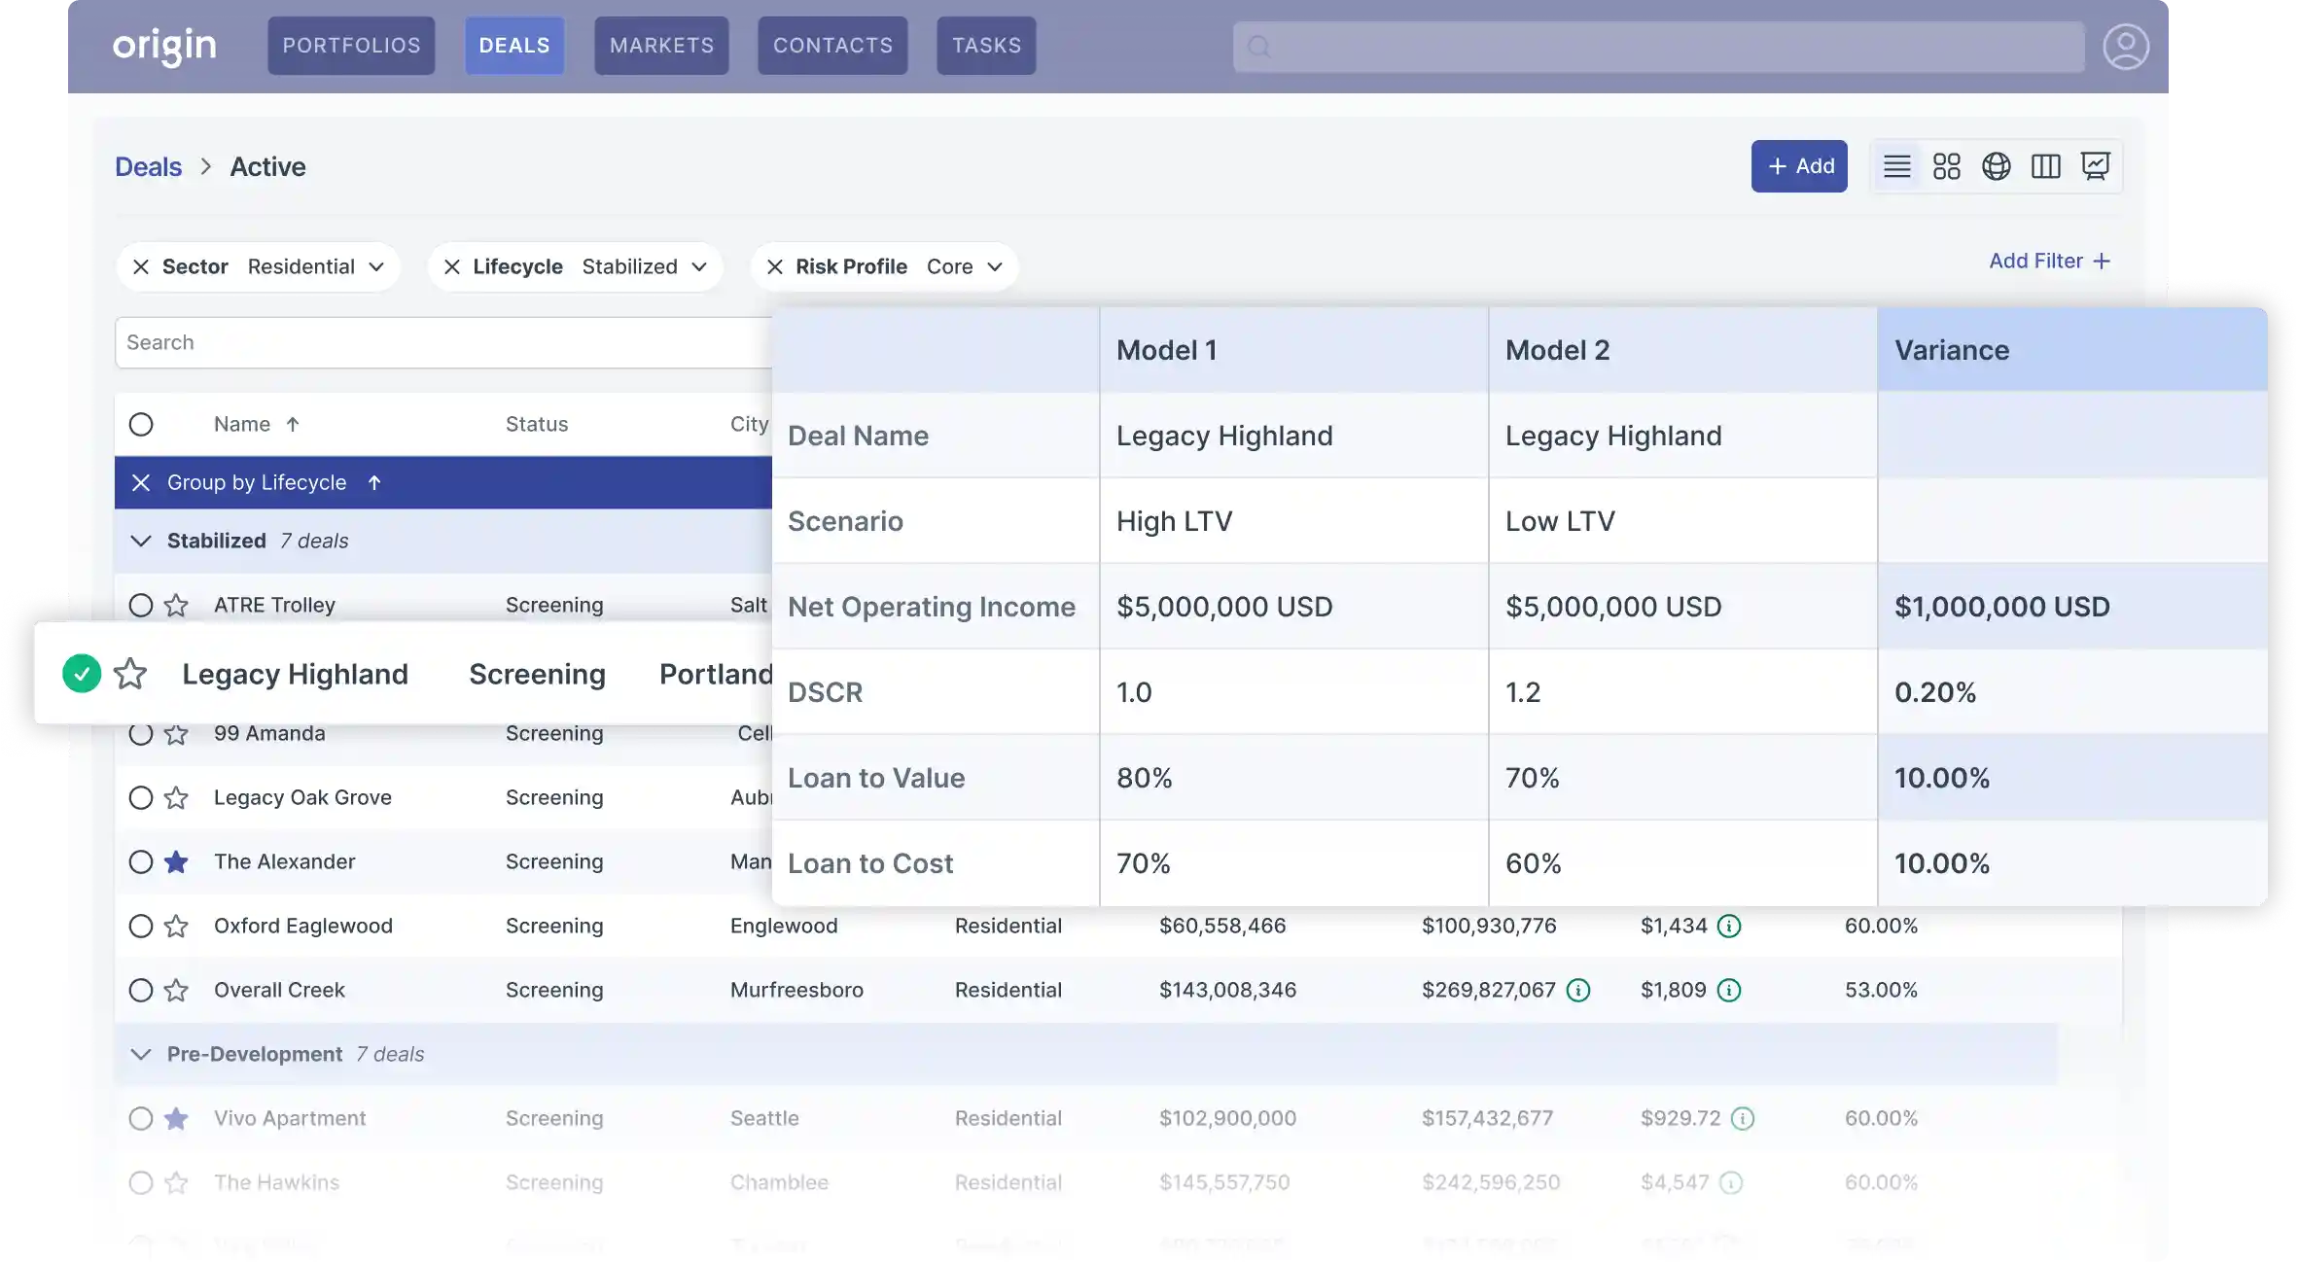
Task: Switch to columns board view icon
Action: point(2045,166)
